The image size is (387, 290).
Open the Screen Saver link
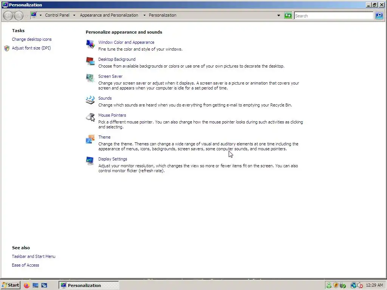point(110,76)
